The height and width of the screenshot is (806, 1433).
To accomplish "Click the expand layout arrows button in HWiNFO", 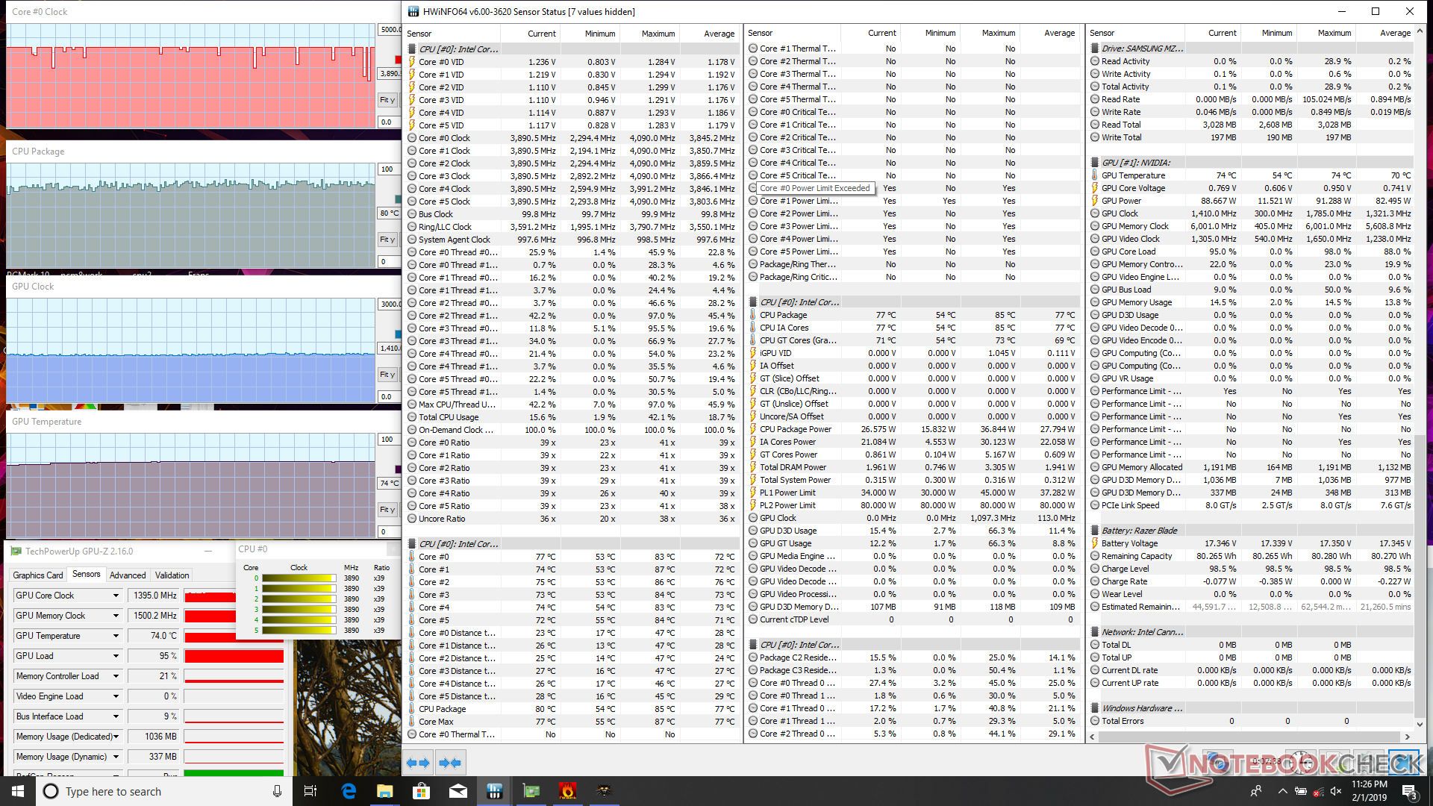I will coord(418,763).
